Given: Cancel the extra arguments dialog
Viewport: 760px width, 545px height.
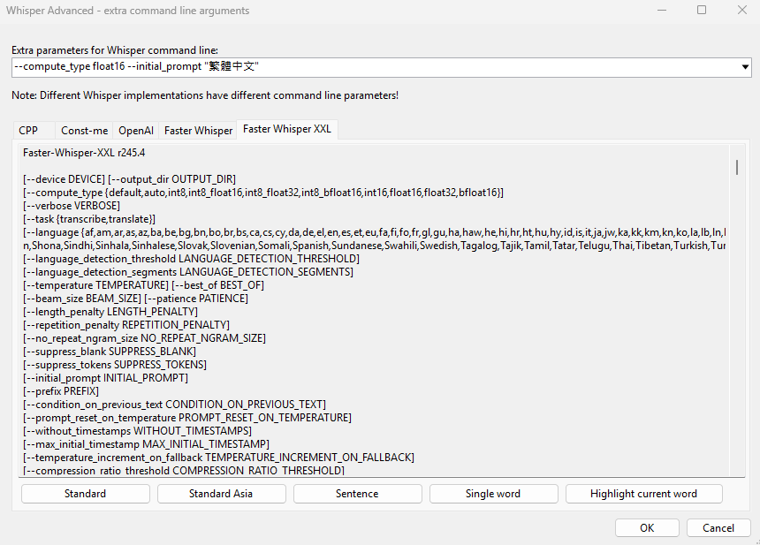Looking at the screenshot, I should click(x=718, y=527).
